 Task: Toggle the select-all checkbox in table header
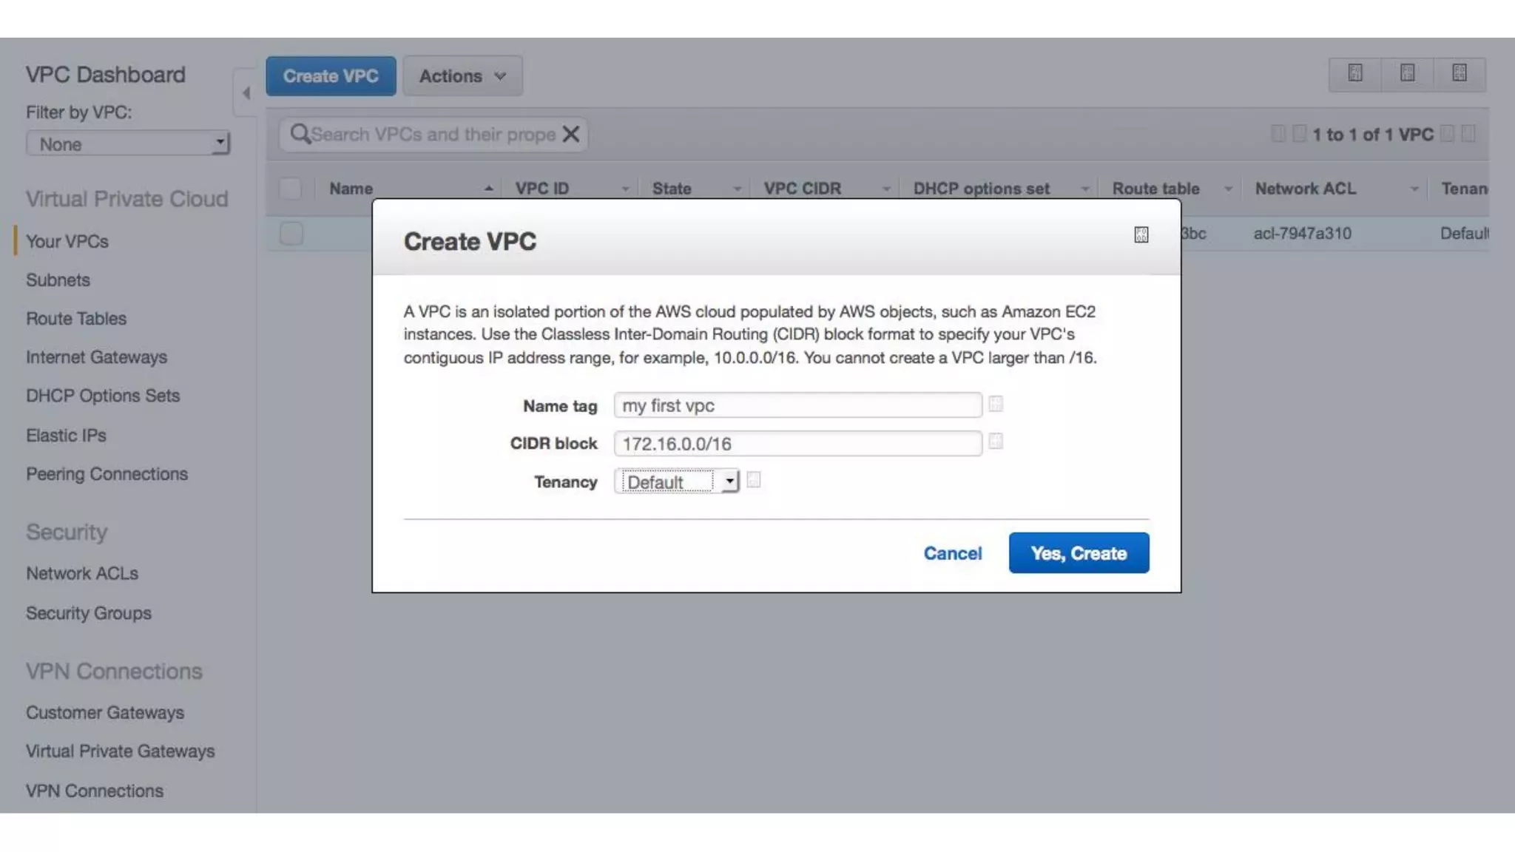click(291, 189)
